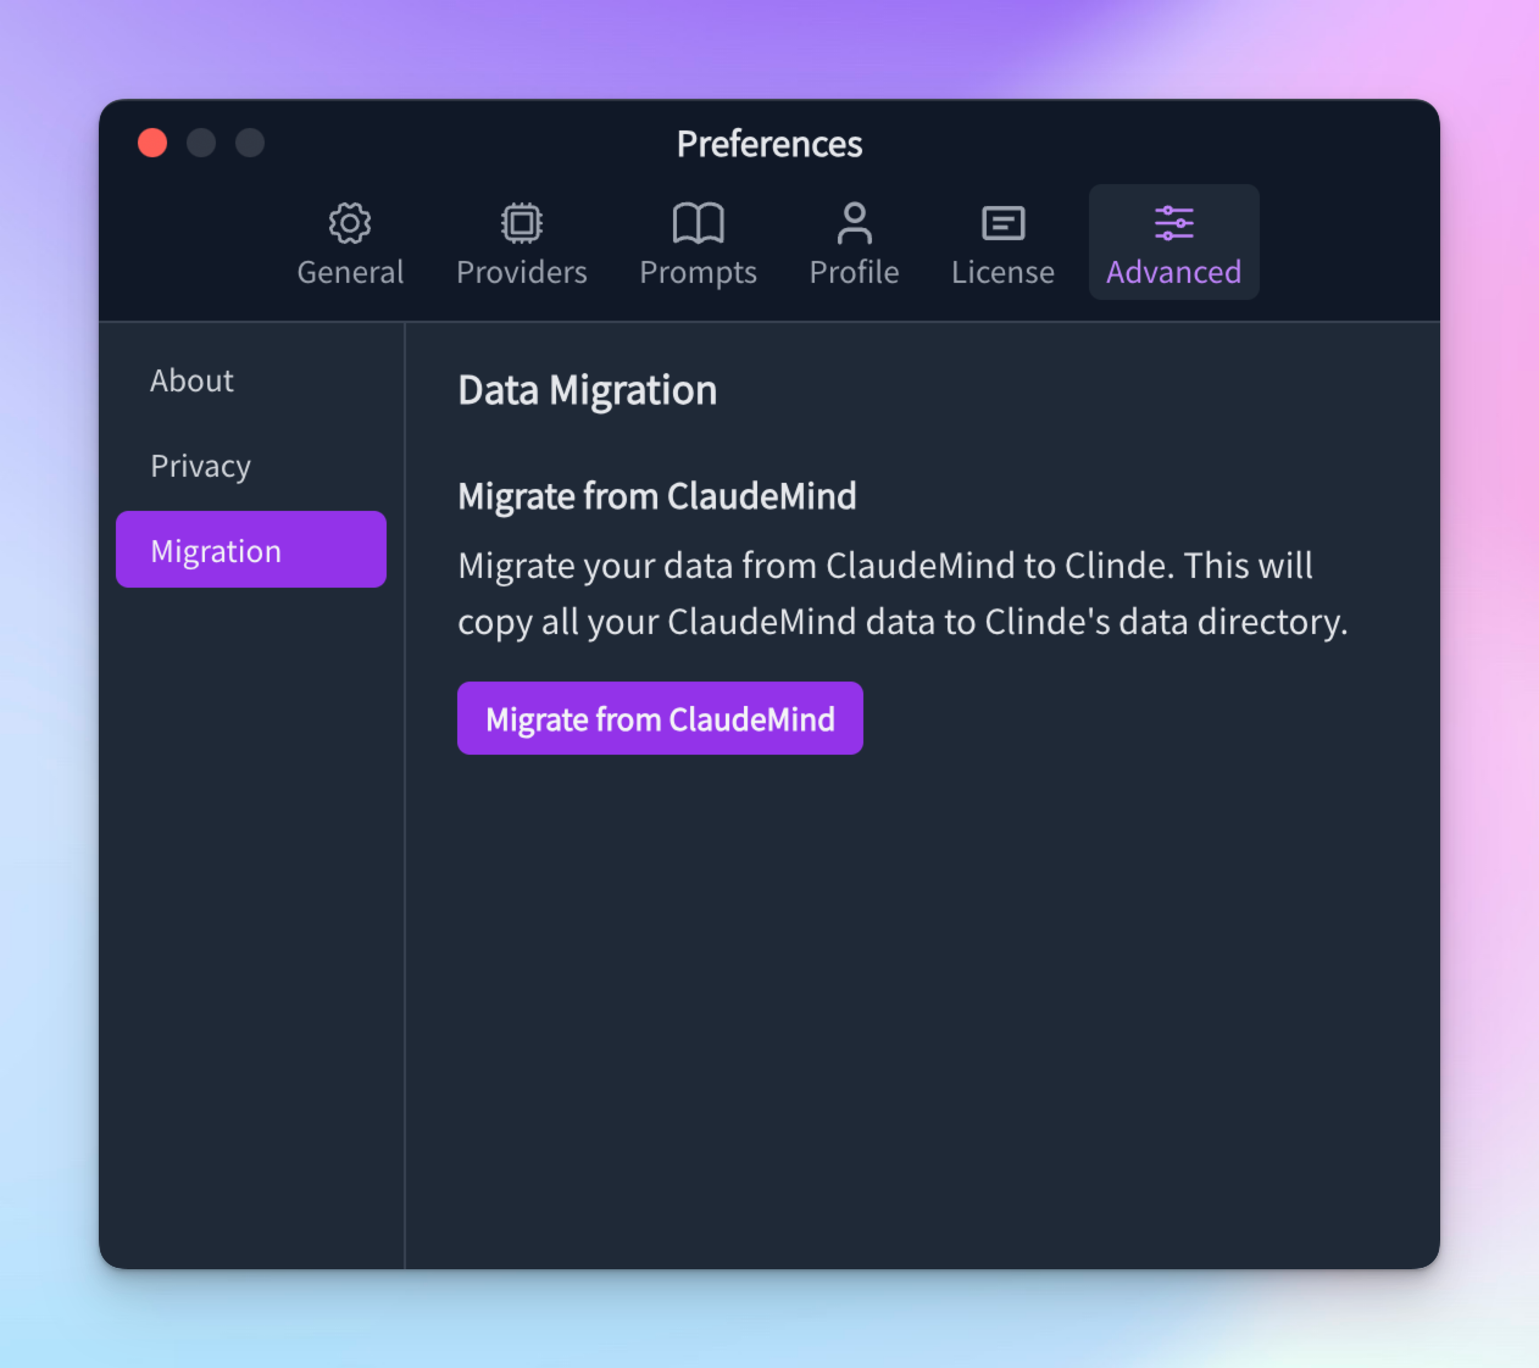
Task: View the Privacy settings section
Action: tap(200, 466)
